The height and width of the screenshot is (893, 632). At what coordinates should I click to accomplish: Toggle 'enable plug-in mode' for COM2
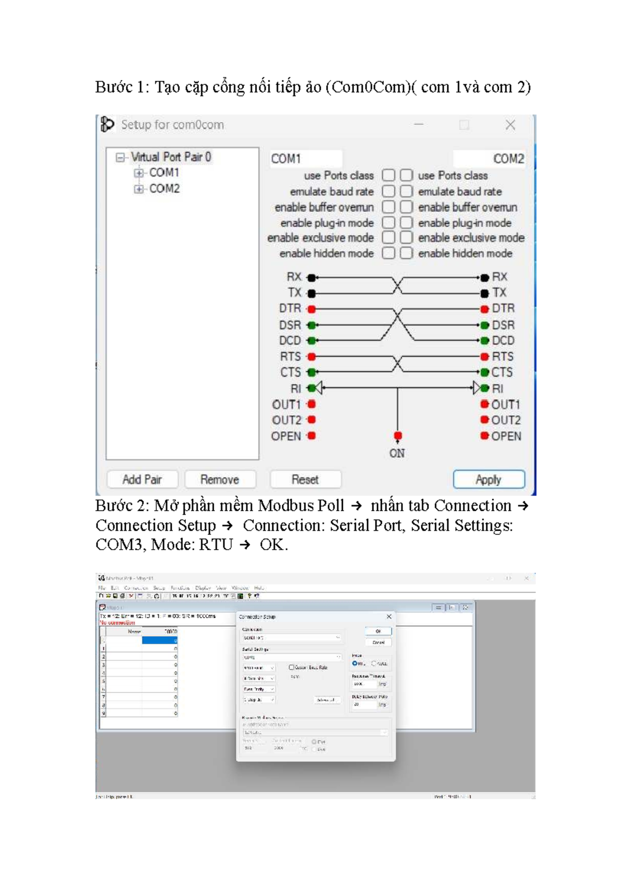[406, 222]
